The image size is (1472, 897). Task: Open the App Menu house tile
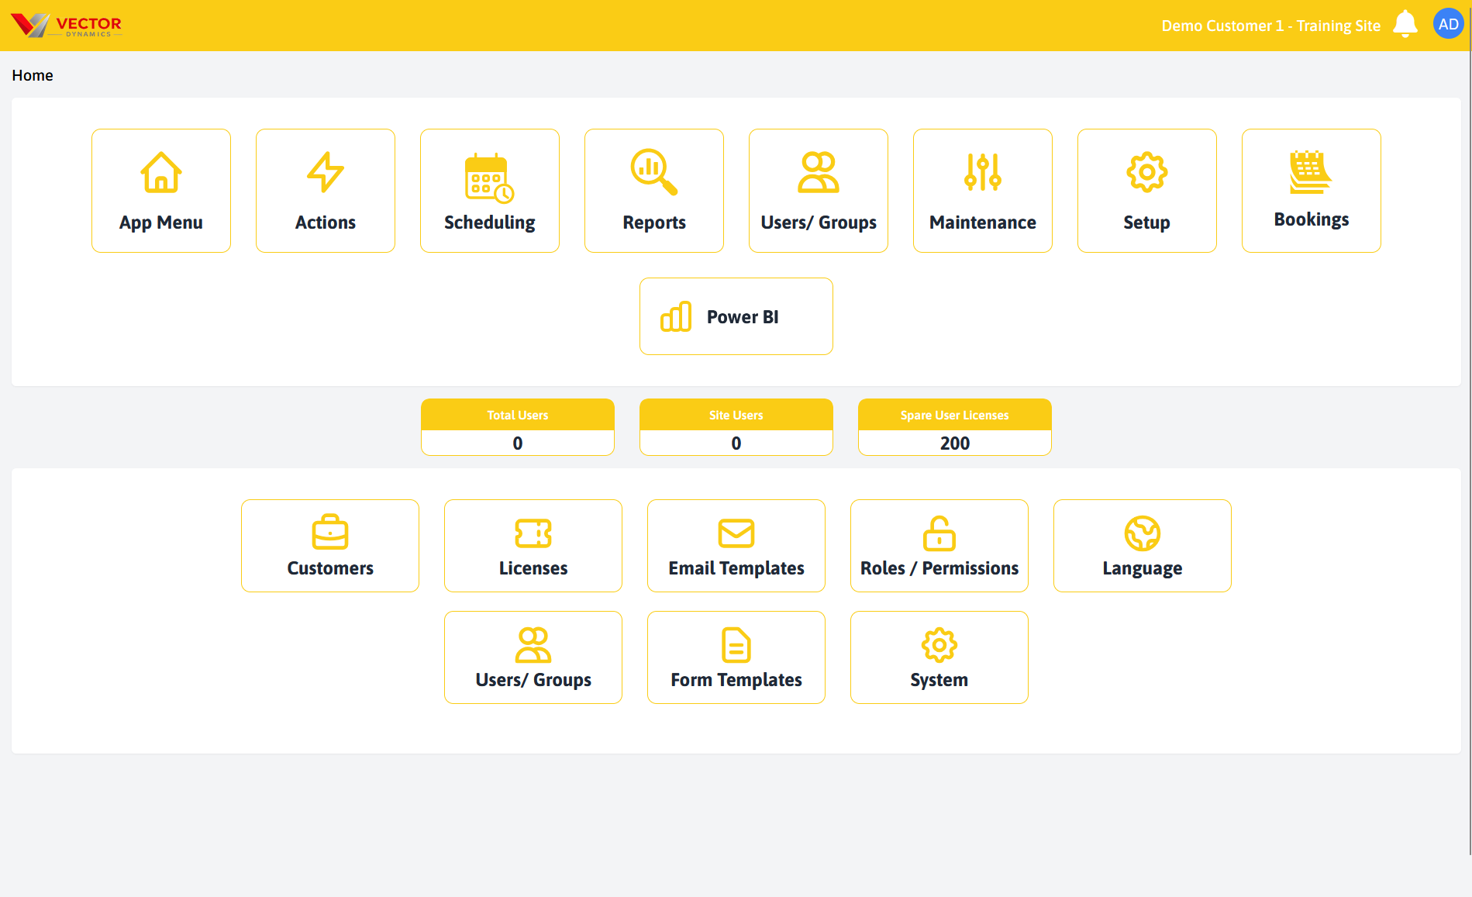pyautogui.click(x=161, y=191)
